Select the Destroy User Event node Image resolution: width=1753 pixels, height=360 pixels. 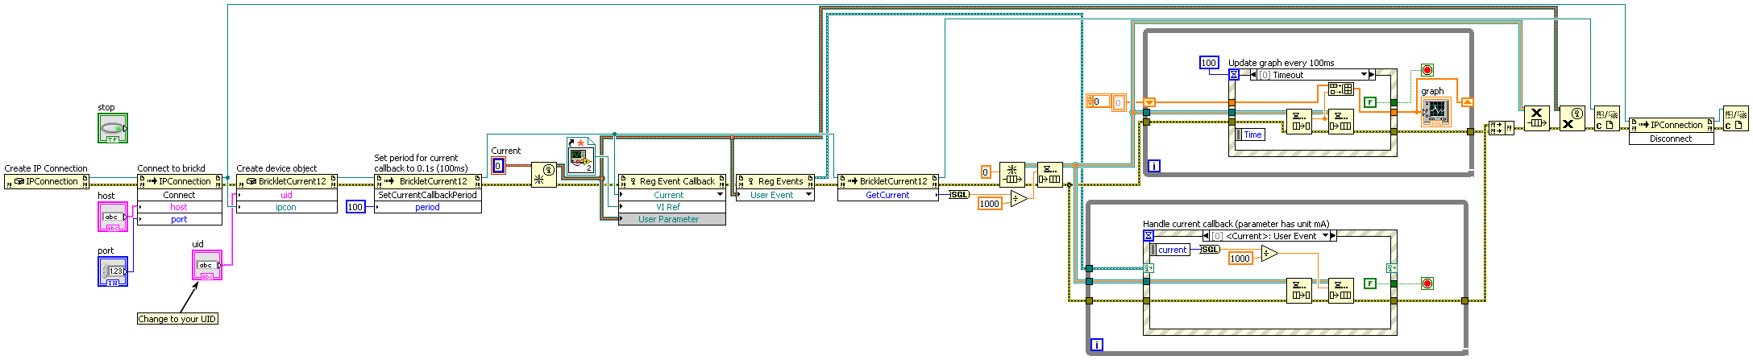(x=1572, y=118)
